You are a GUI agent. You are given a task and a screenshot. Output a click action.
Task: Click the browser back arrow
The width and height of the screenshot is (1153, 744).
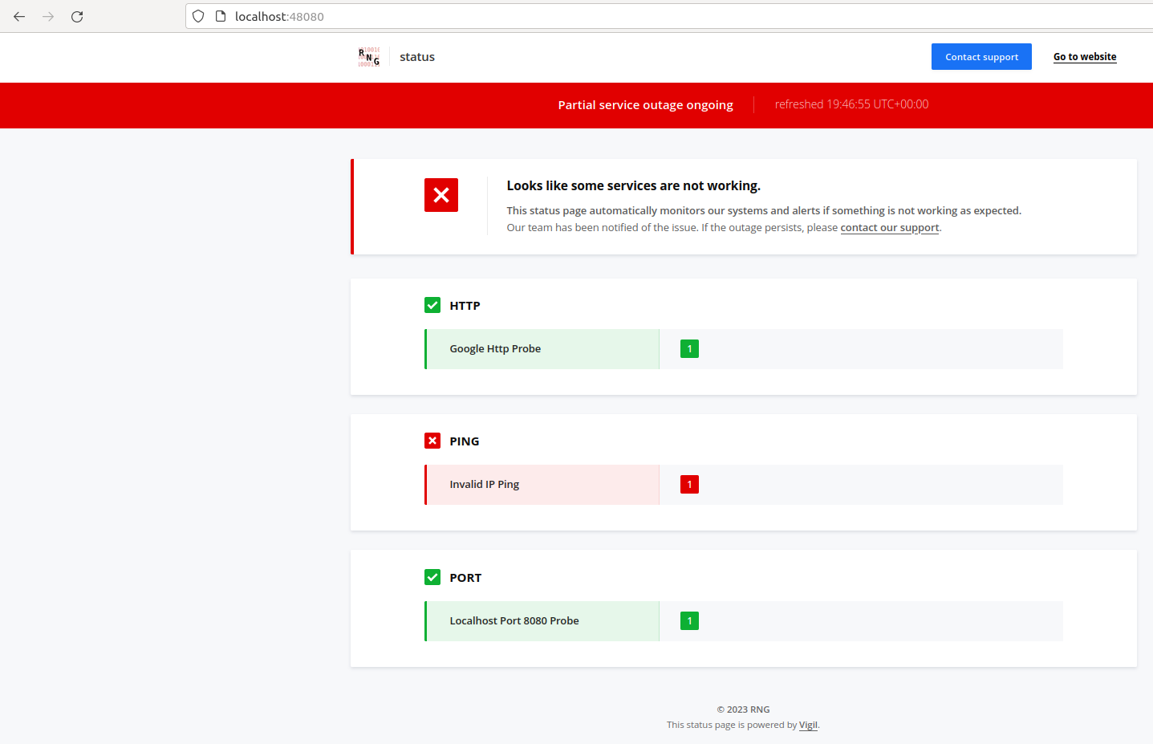[19, 17]
